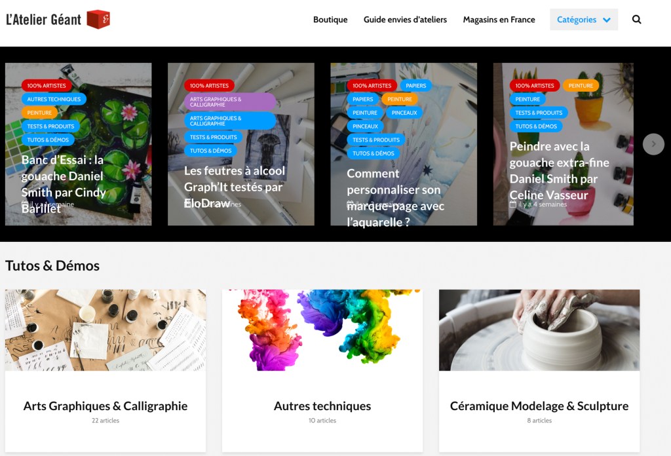The image size is (671, 456).
Task: Open the Arts Graphiques & Calligraphie category link
Action: pyautogui.click(x=105, y=406)
